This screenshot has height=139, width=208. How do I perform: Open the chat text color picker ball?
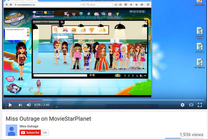click(90, 75)
